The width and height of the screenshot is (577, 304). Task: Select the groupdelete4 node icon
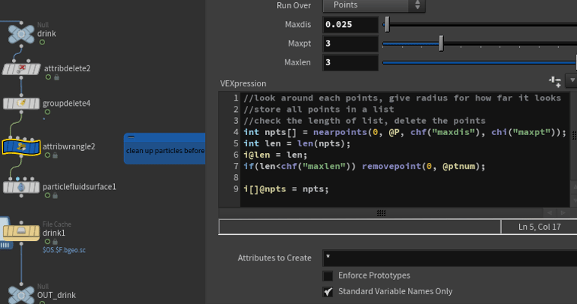(21, 104)
